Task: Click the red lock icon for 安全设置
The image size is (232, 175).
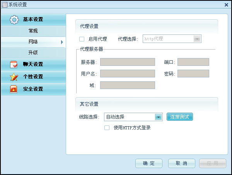Action: pyautogui.click(x=14, y=89)
